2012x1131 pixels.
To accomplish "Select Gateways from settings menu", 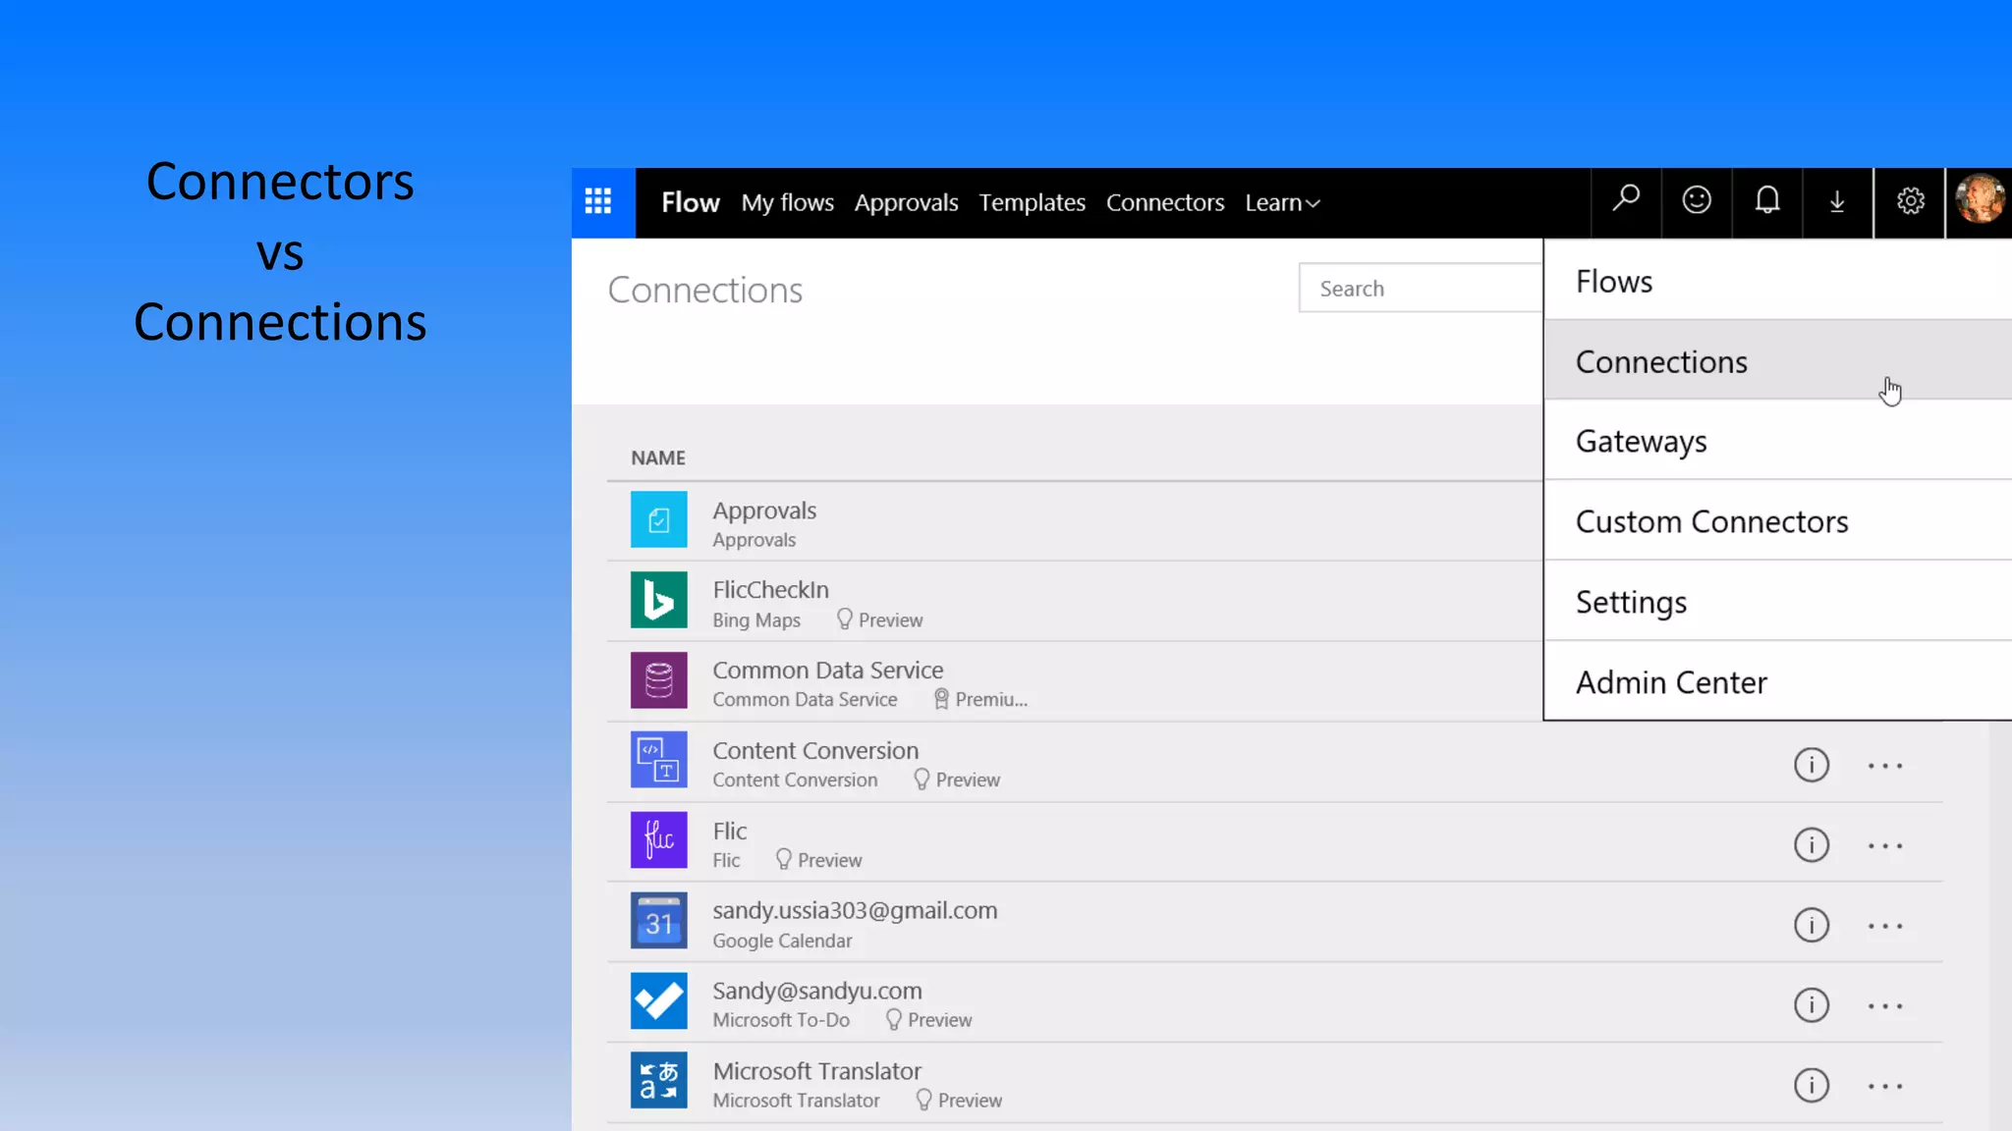I will [x=1641, y=442].
